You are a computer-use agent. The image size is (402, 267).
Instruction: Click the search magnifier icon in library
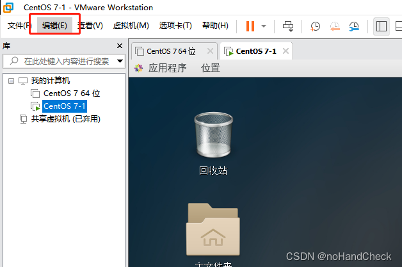click(14, 61)
